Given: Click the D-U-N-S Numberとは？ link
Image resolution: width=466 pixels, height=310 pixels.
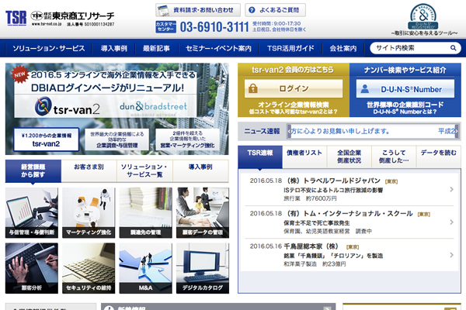Looking at the screenshot, I should tap(405, 112).
